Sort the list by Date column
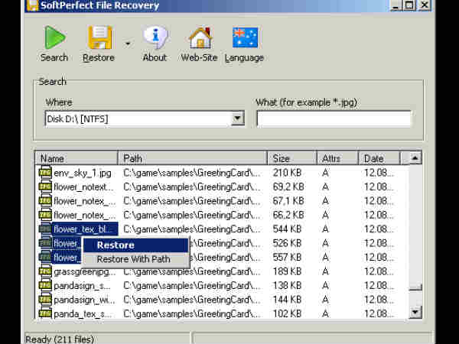 (379, 158)
